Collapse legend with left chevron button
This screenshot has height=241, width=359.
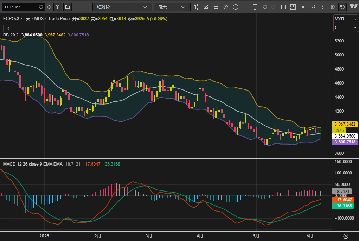click(x=8, y=28)
